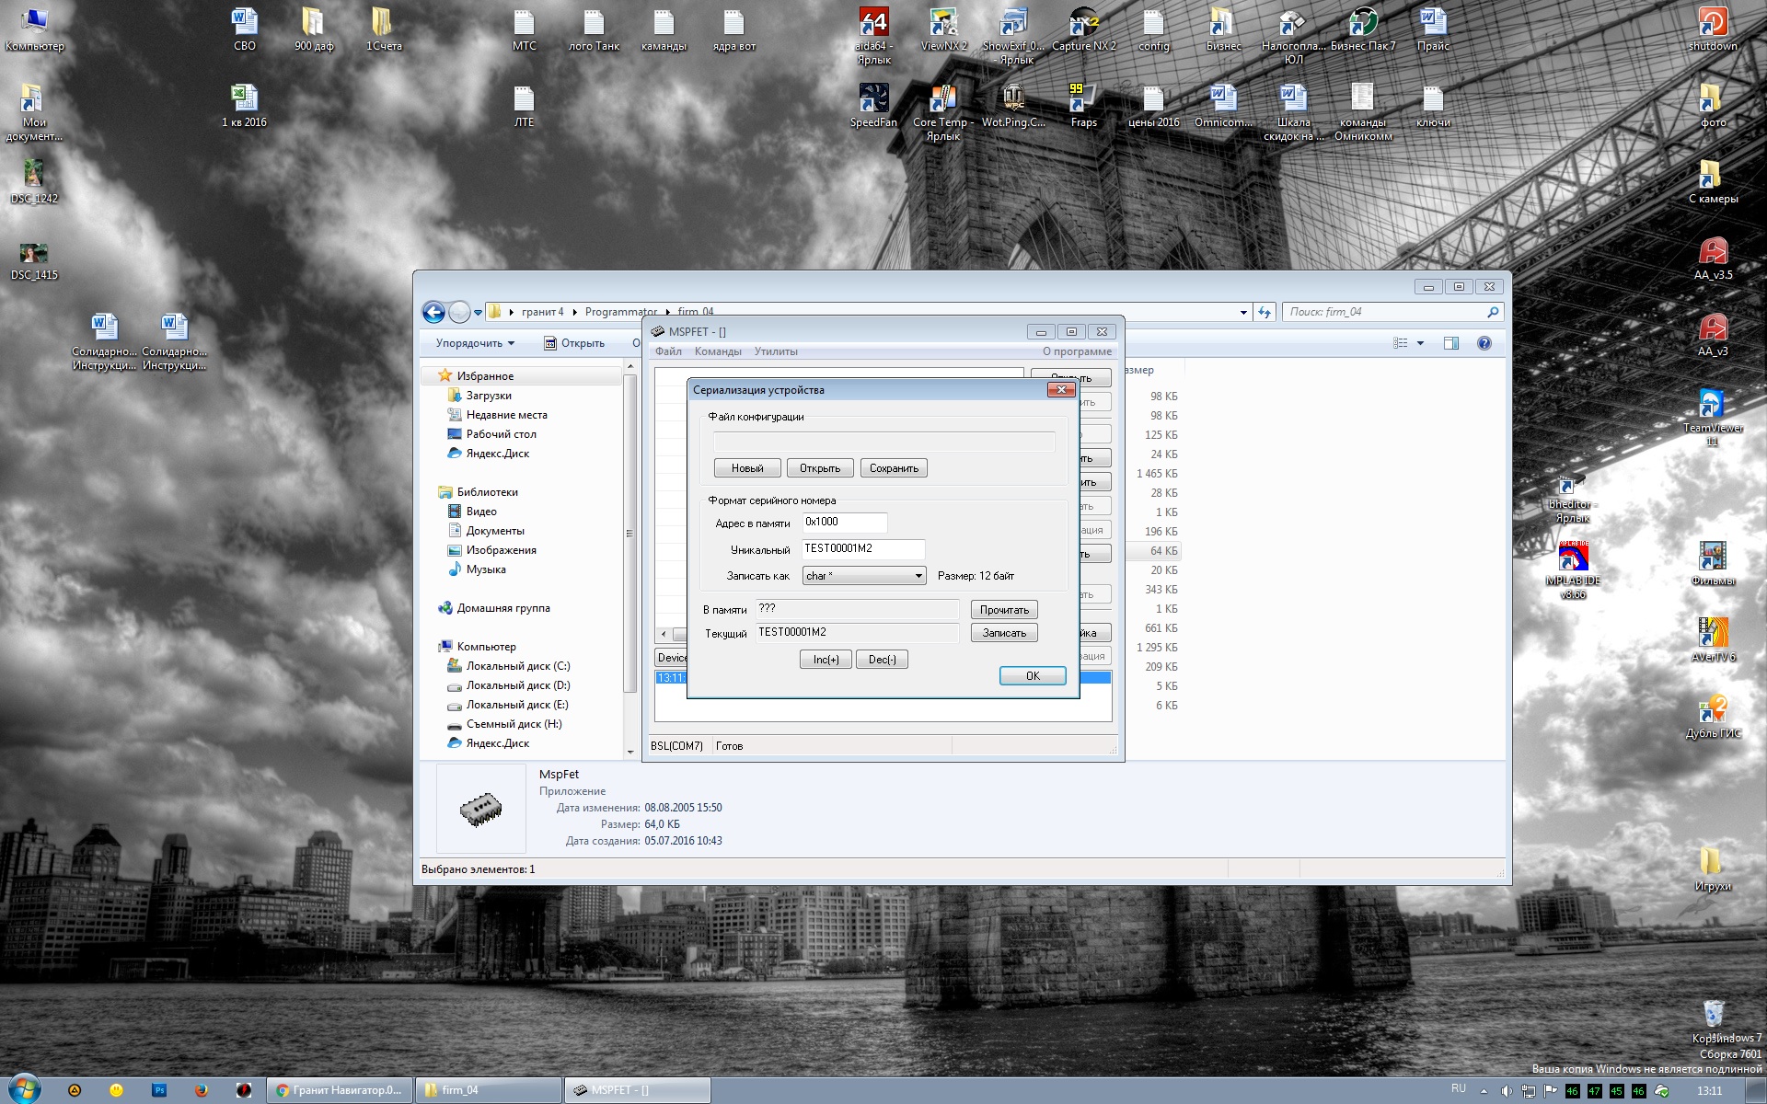Screen dimensions: 1767x1104
Task: Click the Прочитать button
Action: pos(1003,610)
